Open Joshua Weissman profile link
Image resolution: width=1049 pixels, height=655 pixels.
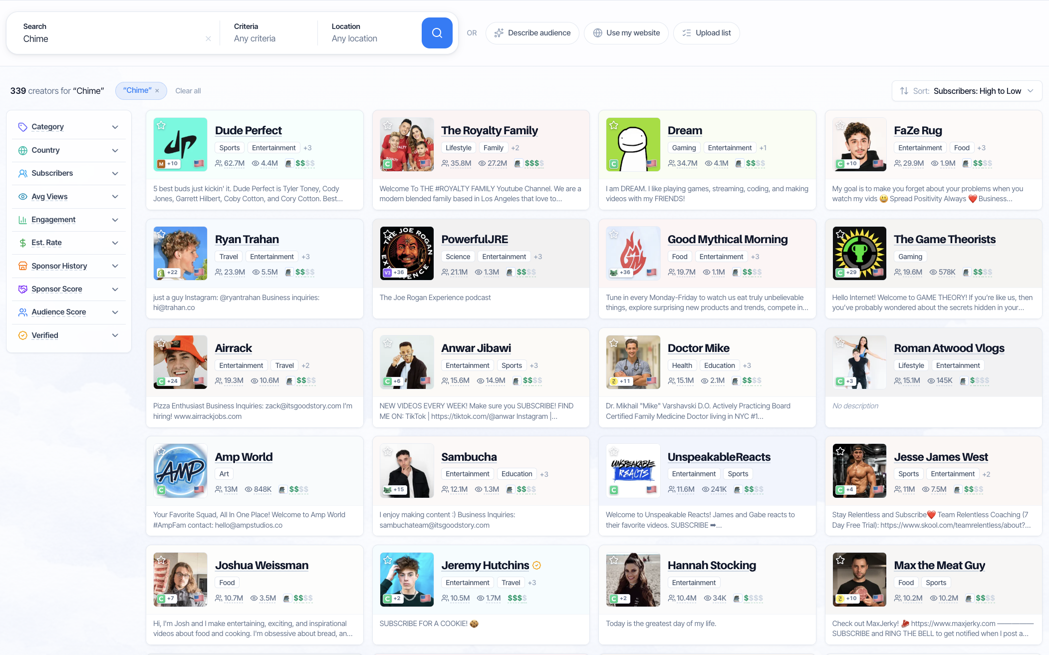point(262,565)
